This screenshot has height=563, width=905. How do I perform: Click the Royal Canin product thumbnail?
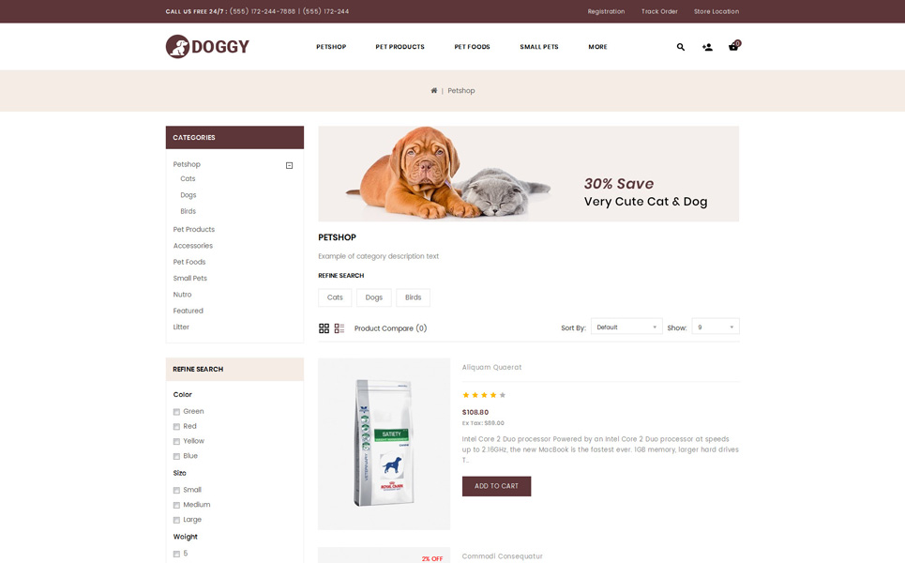click(x=384, y=444)
